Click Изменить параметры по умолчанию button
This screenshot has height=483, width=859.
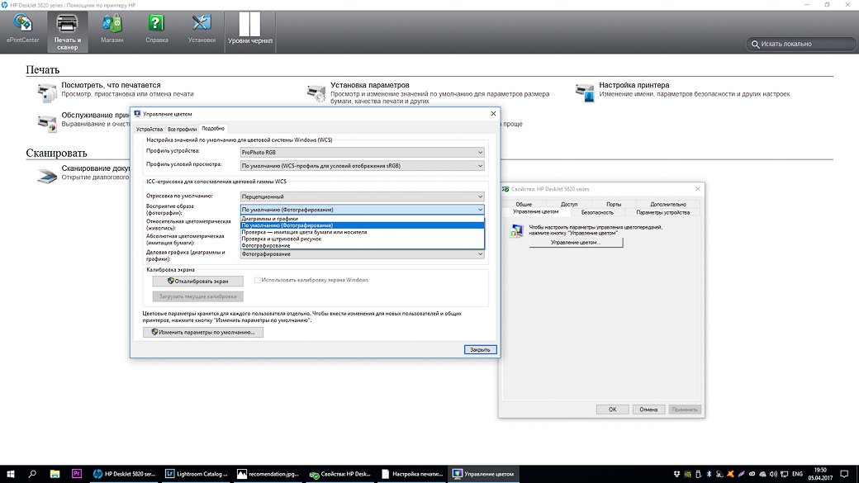(202, 333)
